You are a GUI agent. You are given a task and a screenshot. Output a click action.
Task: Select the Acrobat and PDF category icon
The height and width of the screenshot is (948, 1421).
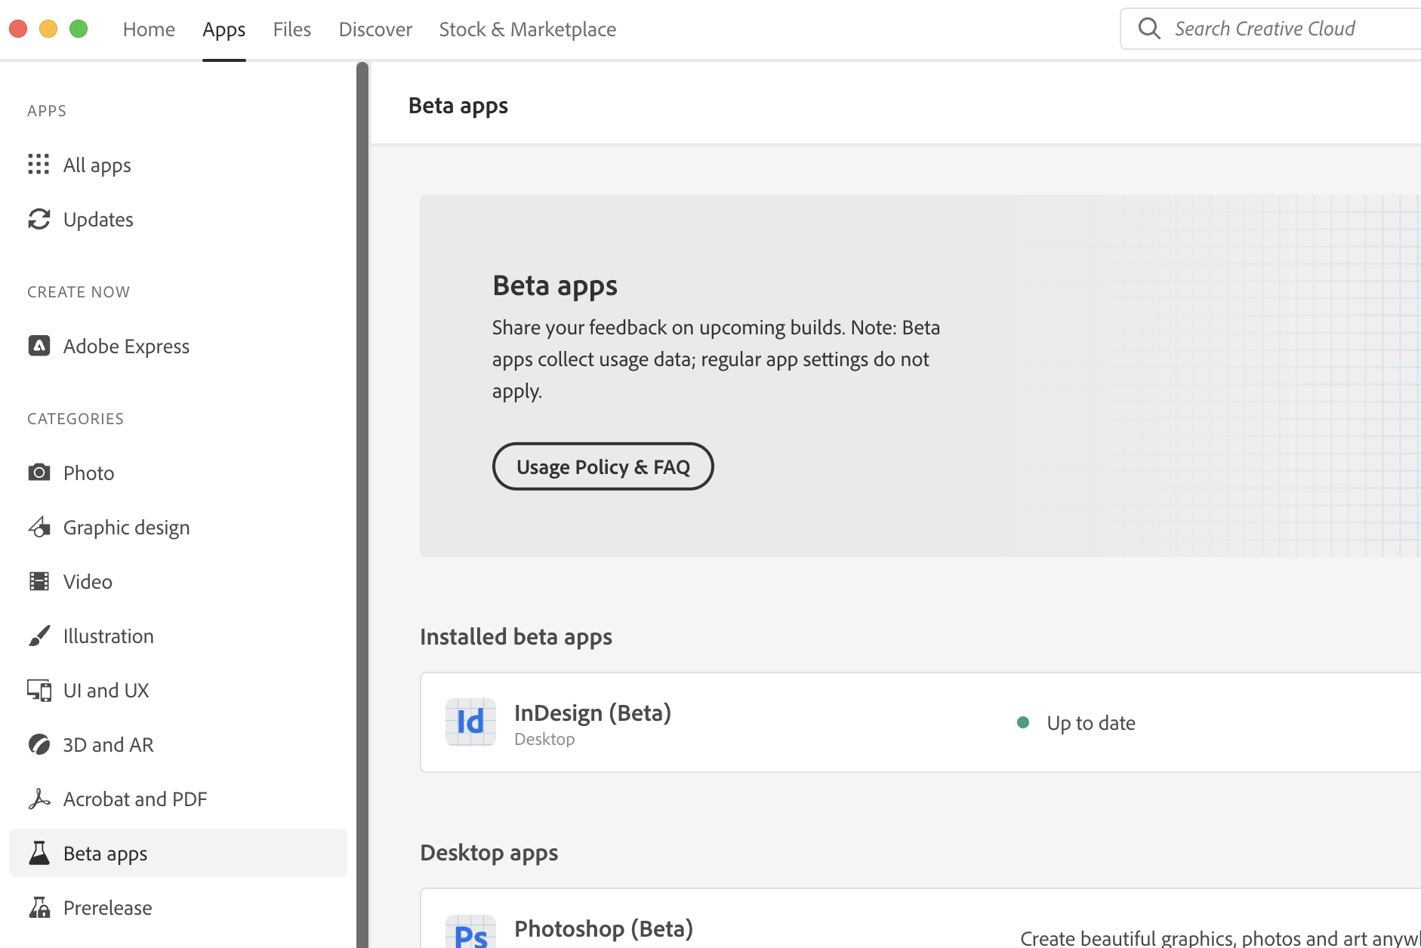click(x=39, y=799)
